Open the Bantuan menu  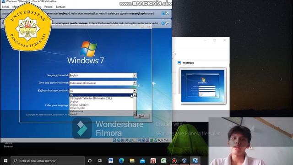60,7
